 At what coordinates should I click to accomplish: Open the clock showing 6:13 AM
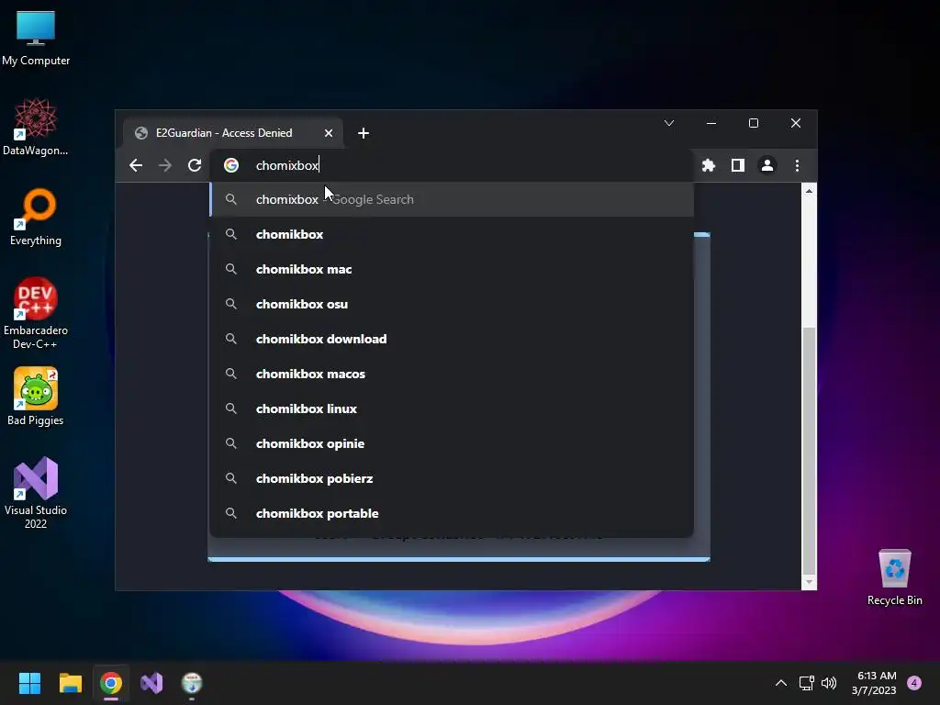(875, 683)
